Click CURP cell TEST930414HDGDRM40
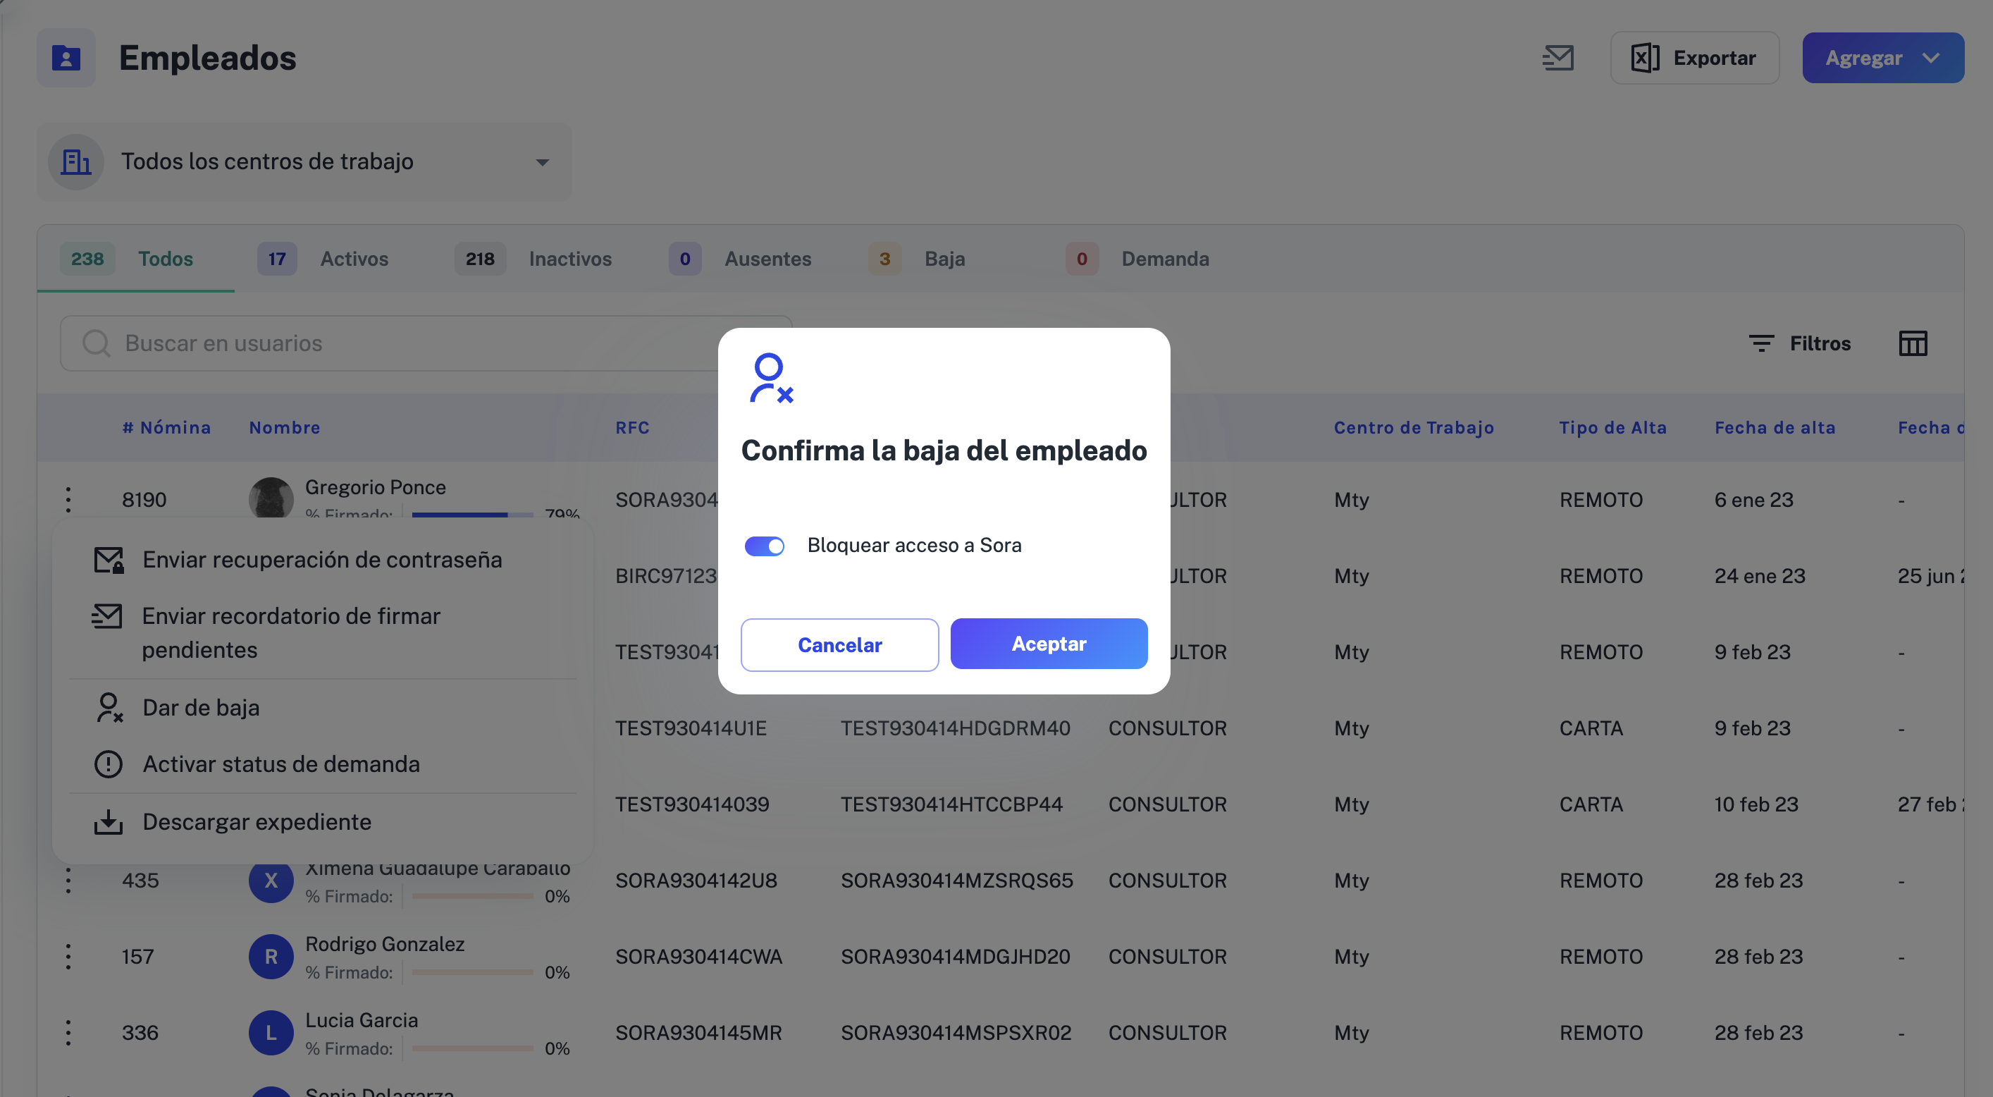The height and width of the screenshot is (1097, 1993). (x=956, y=728)
